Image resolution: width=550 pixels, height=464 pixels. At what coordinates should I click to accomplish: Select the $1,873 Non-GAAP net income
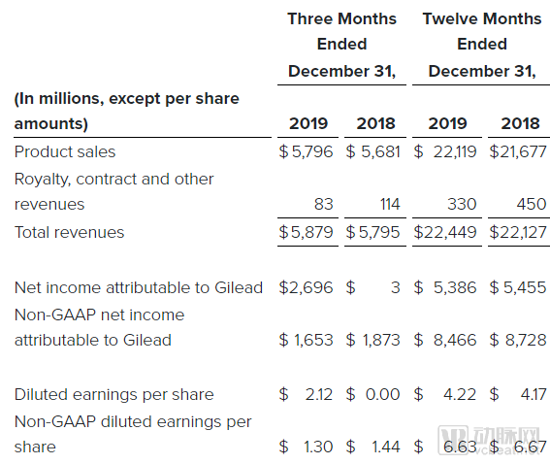tap(372, 340)
